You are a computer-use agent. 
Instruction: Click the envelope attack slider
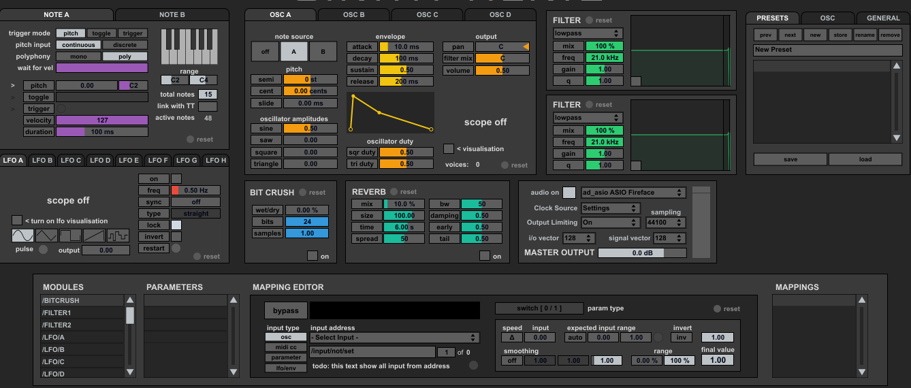406,46
